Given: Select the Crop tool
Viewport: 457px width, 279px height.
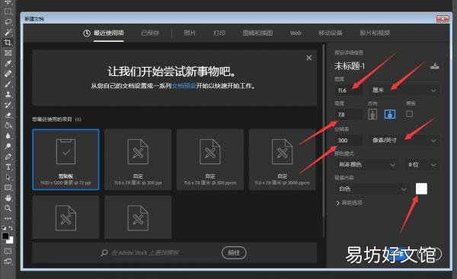Looking at the screenshot, I should (8, 43).
